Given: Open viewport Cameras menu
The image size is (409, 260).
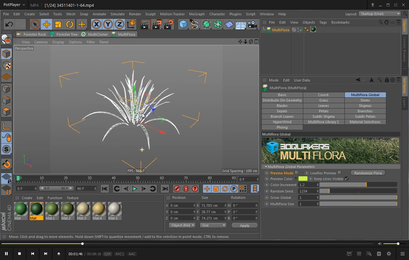Looking at the screenshot, I should (41, 42).
